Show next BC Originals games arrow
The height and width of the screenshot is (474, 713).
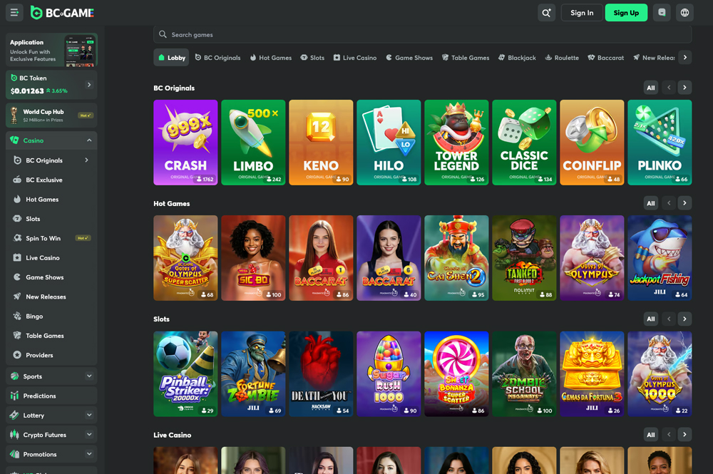click(684, 88)
